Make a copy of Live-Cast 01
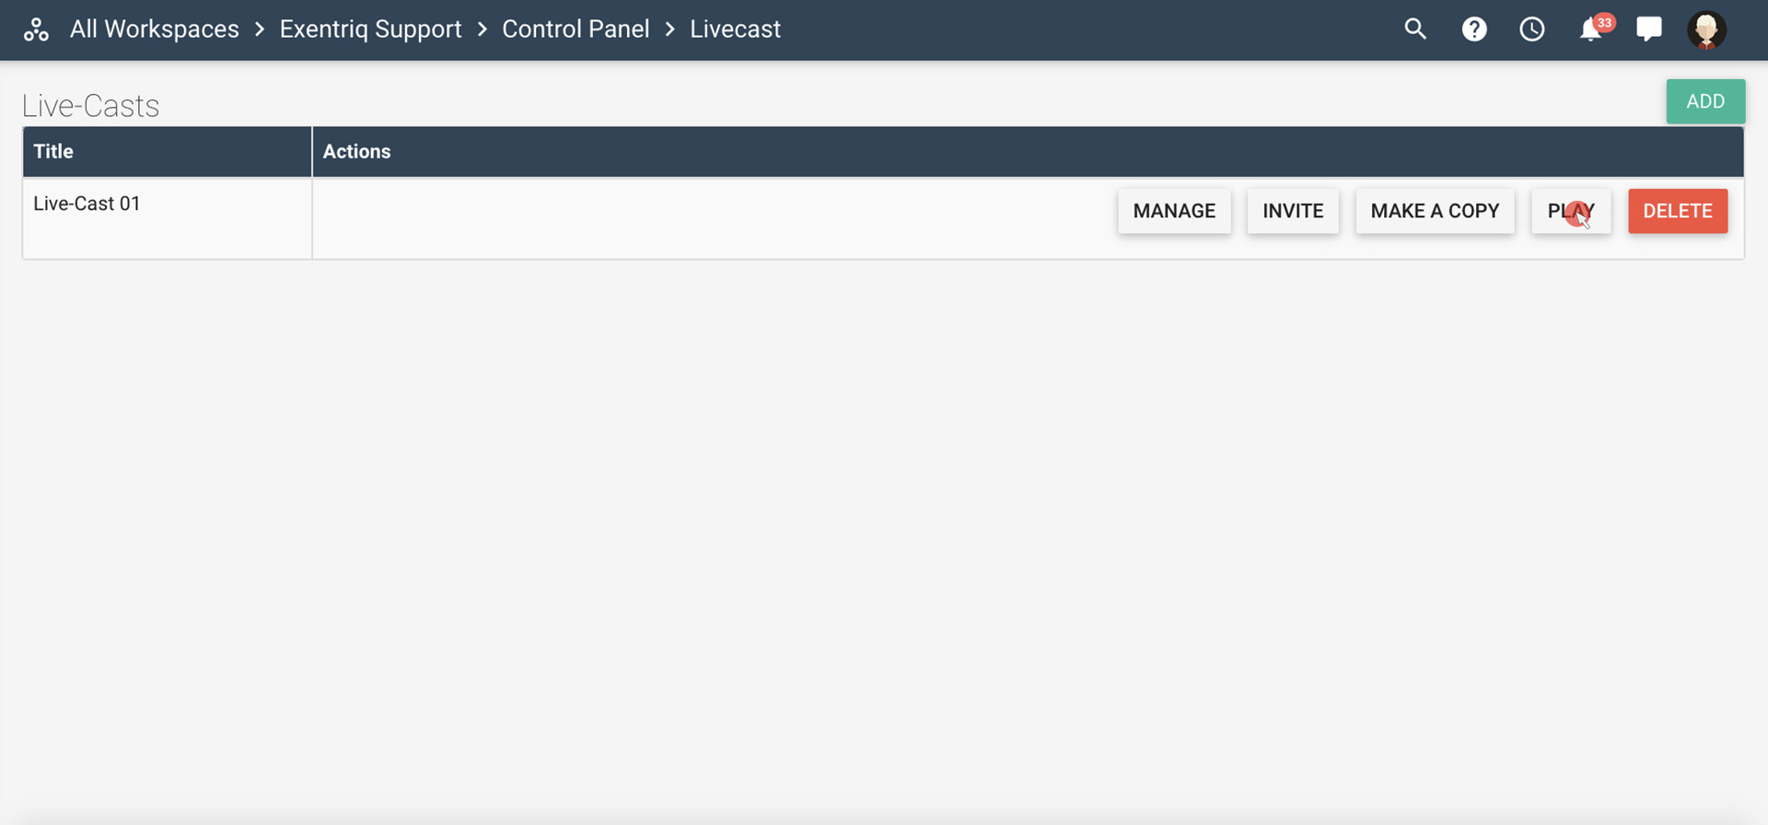This screenshot has width=1768, height=825. (x=1435, y=211)
